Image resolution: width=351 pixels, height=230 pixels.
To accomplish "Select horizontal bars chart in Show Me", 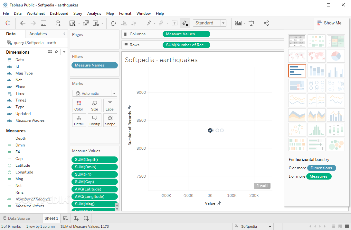I will (x=297, y=71).
